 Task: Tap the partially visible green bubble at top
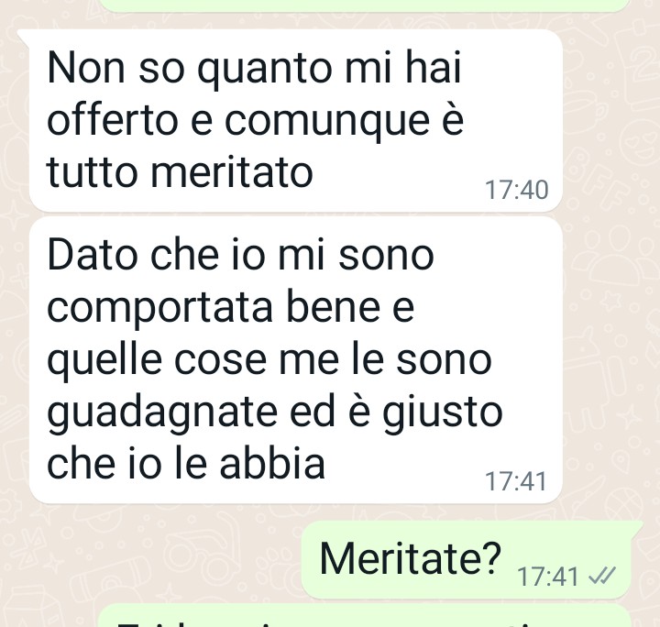[x=365, y=5]
